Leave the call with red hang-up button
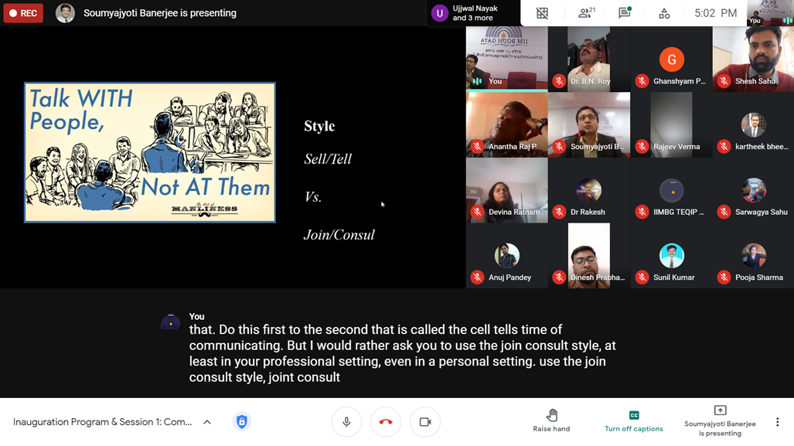794x446 pixels. 386,422
